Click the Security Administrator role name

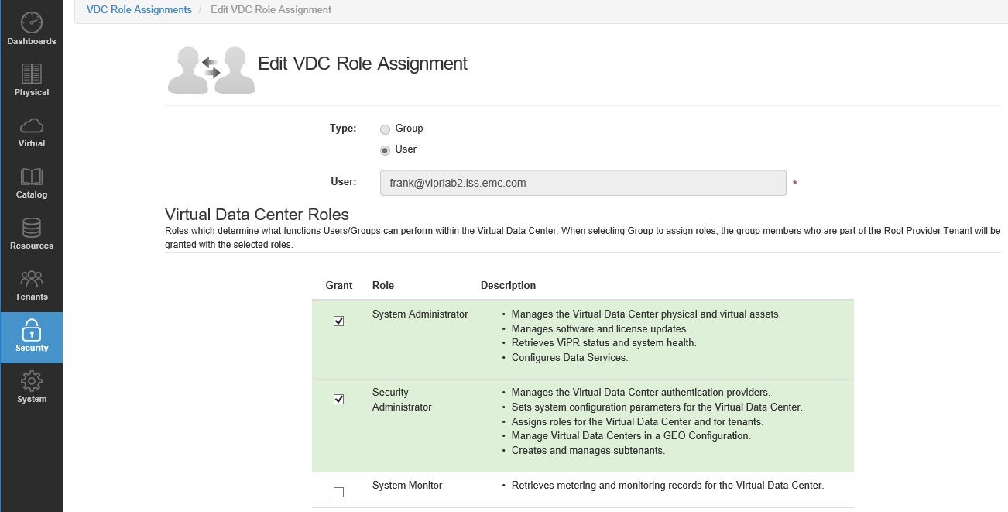(402, 400)
